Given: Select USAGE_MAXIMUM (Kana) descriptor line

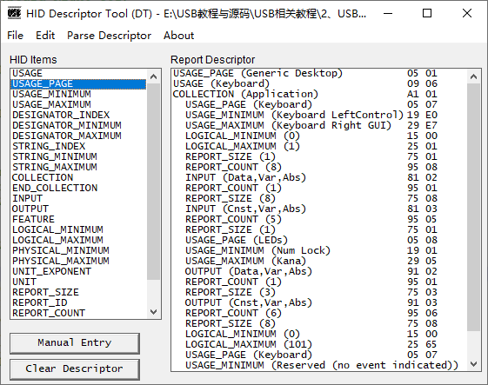Looking at the screenshot, I should [x=319, y=261].
